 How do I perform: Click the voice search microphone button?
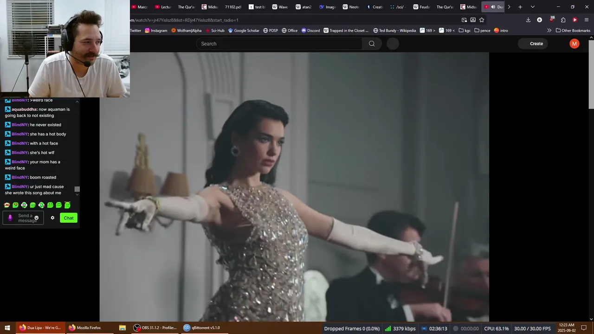(x=393, y=44)
